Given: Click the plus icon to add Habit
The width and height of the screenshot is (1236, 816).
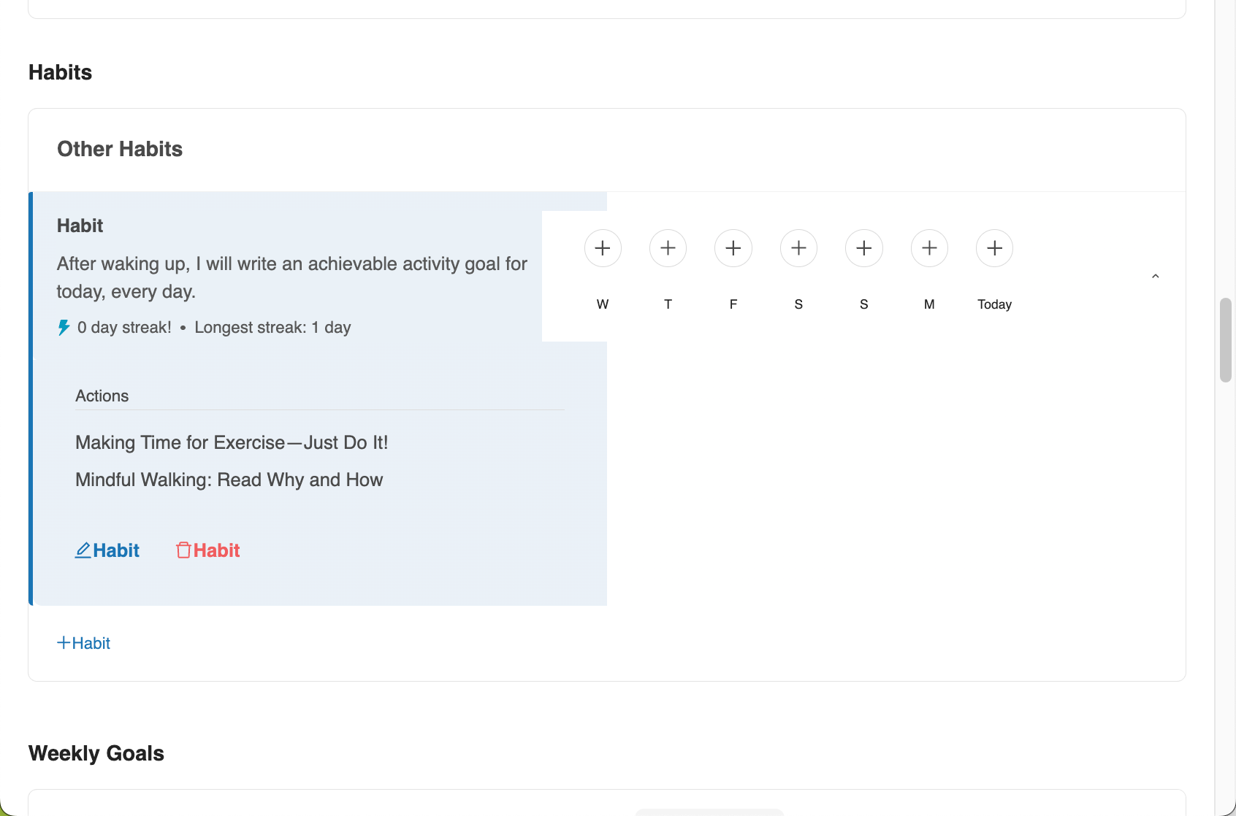Looking at the screenshot, I should [64, 643].
